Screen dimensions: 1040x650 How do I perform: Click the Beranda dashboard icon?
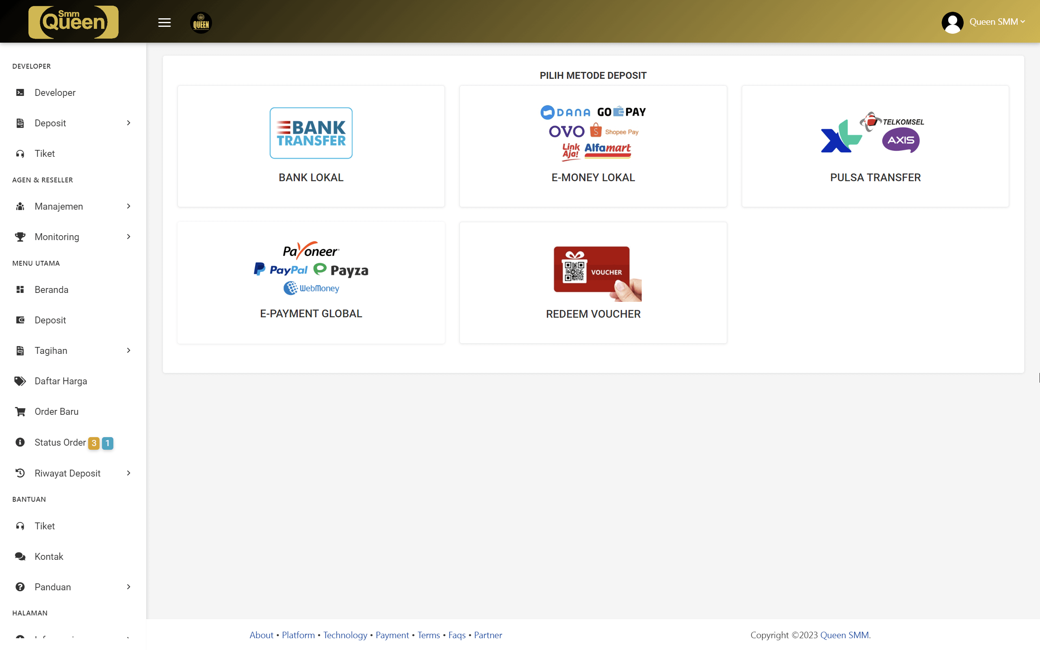(20, 290)
